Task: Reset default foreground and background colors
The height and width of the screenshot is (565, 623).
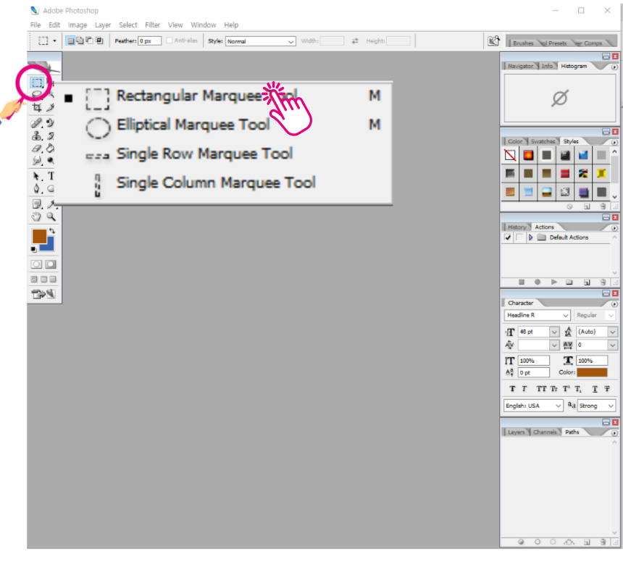Action: 34,249
